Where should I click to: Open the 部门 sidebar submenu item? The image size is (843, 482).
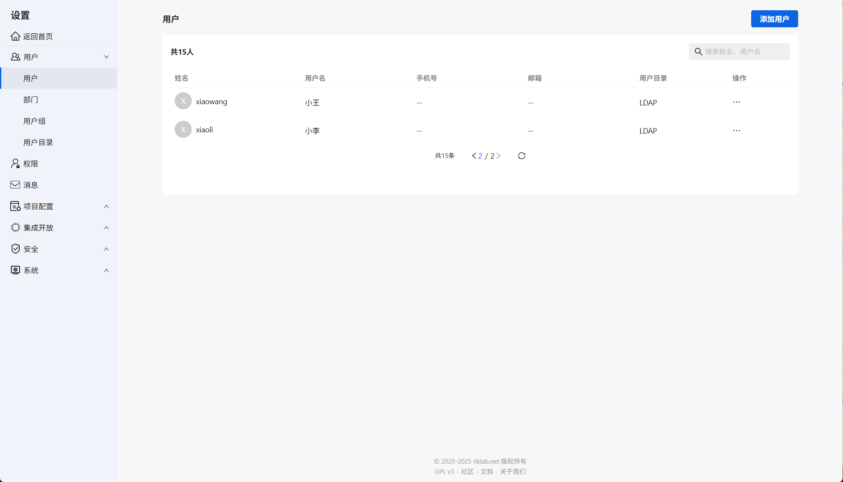coord(31,99)
